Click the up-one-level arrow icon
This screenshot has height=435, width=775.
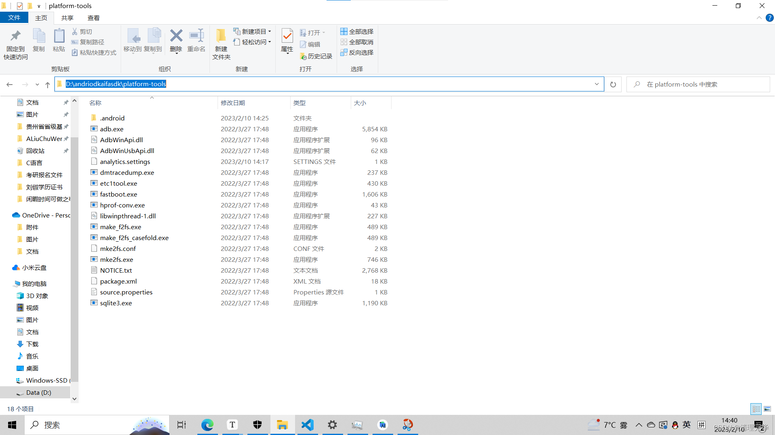point(48,85)
